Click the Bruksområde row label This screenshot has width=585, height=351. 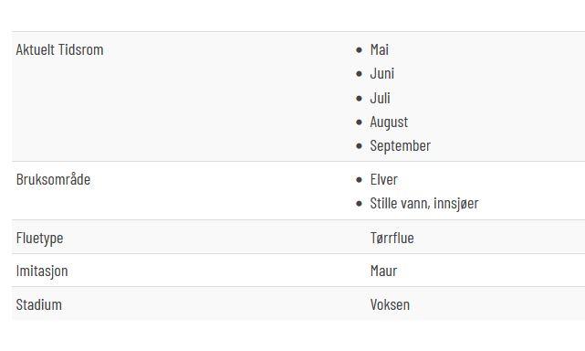pyautogui.click(x=53, y=180)
